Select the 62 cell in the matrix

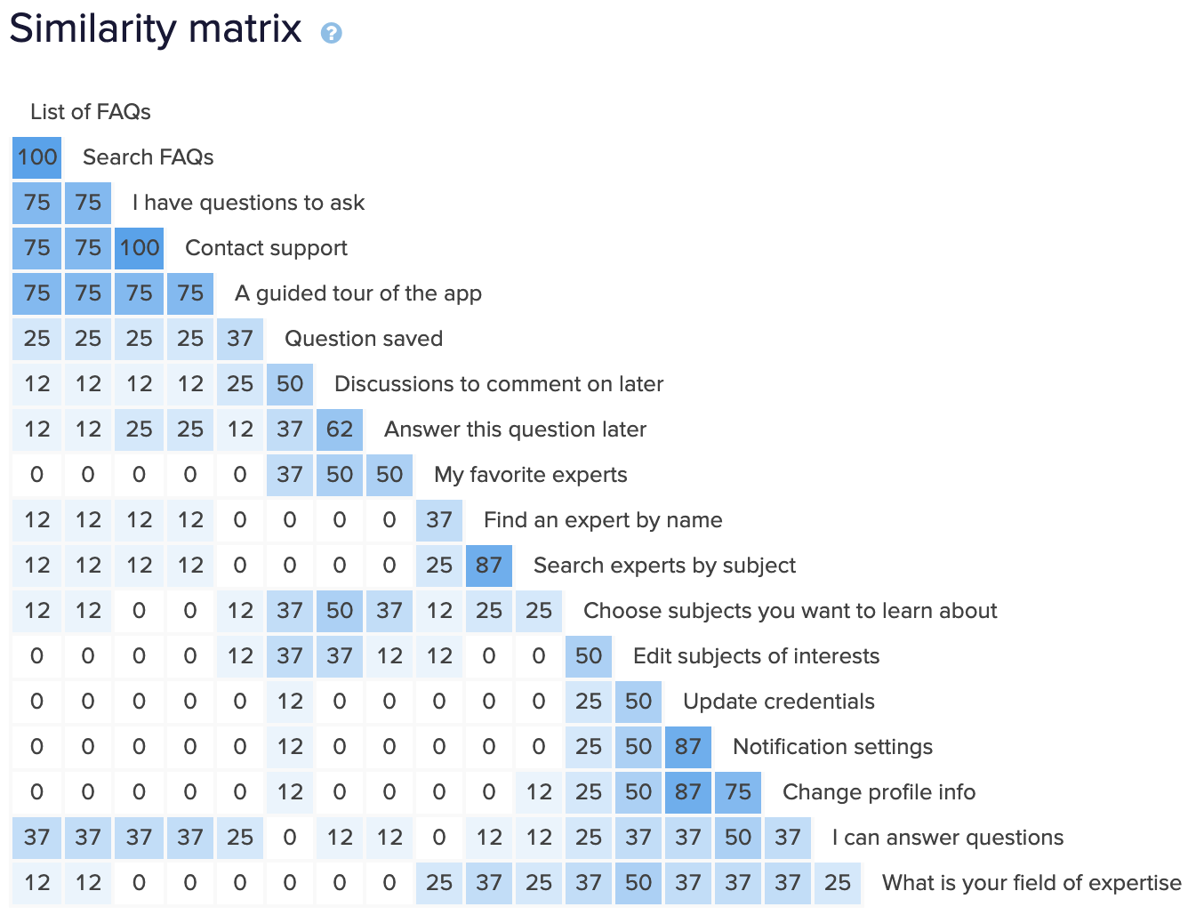[x=340, y=429]
